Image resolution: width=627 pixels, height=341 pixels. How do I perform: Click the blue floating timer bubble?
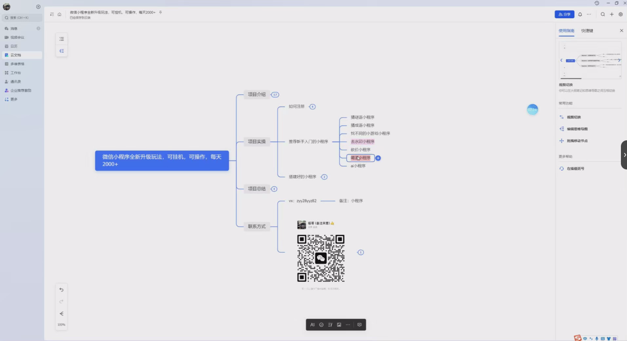(533, 109)
